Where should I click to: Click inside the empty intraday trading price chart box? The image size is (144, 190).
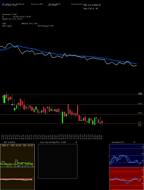pyautogui.click(x=58, y=161)
